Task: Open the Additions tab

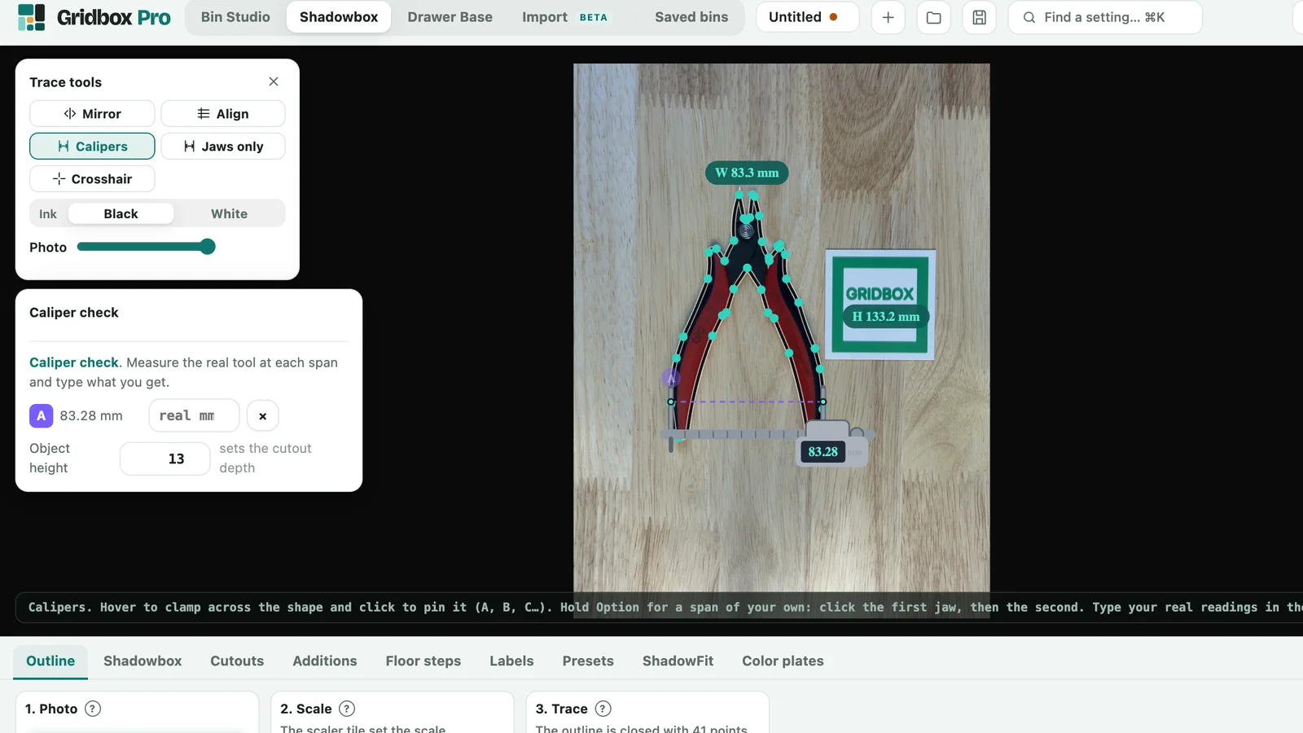Action: point(325,661)
